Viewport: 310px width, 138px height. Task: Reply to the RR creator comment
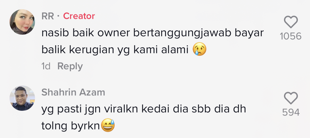click(70, 66)
